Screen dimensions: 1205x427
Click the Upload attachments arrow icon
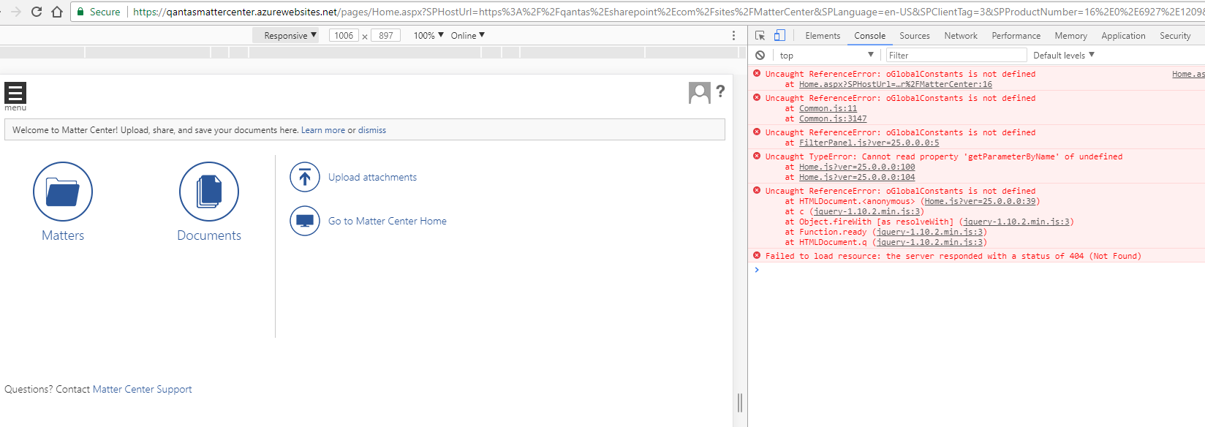click(x=305, y=177)
